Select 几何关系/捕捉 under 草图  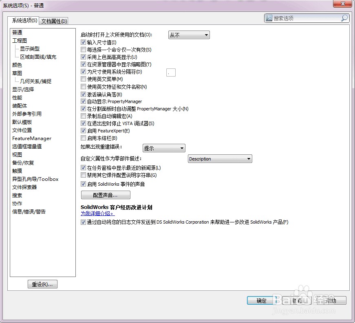click(35, 81)
